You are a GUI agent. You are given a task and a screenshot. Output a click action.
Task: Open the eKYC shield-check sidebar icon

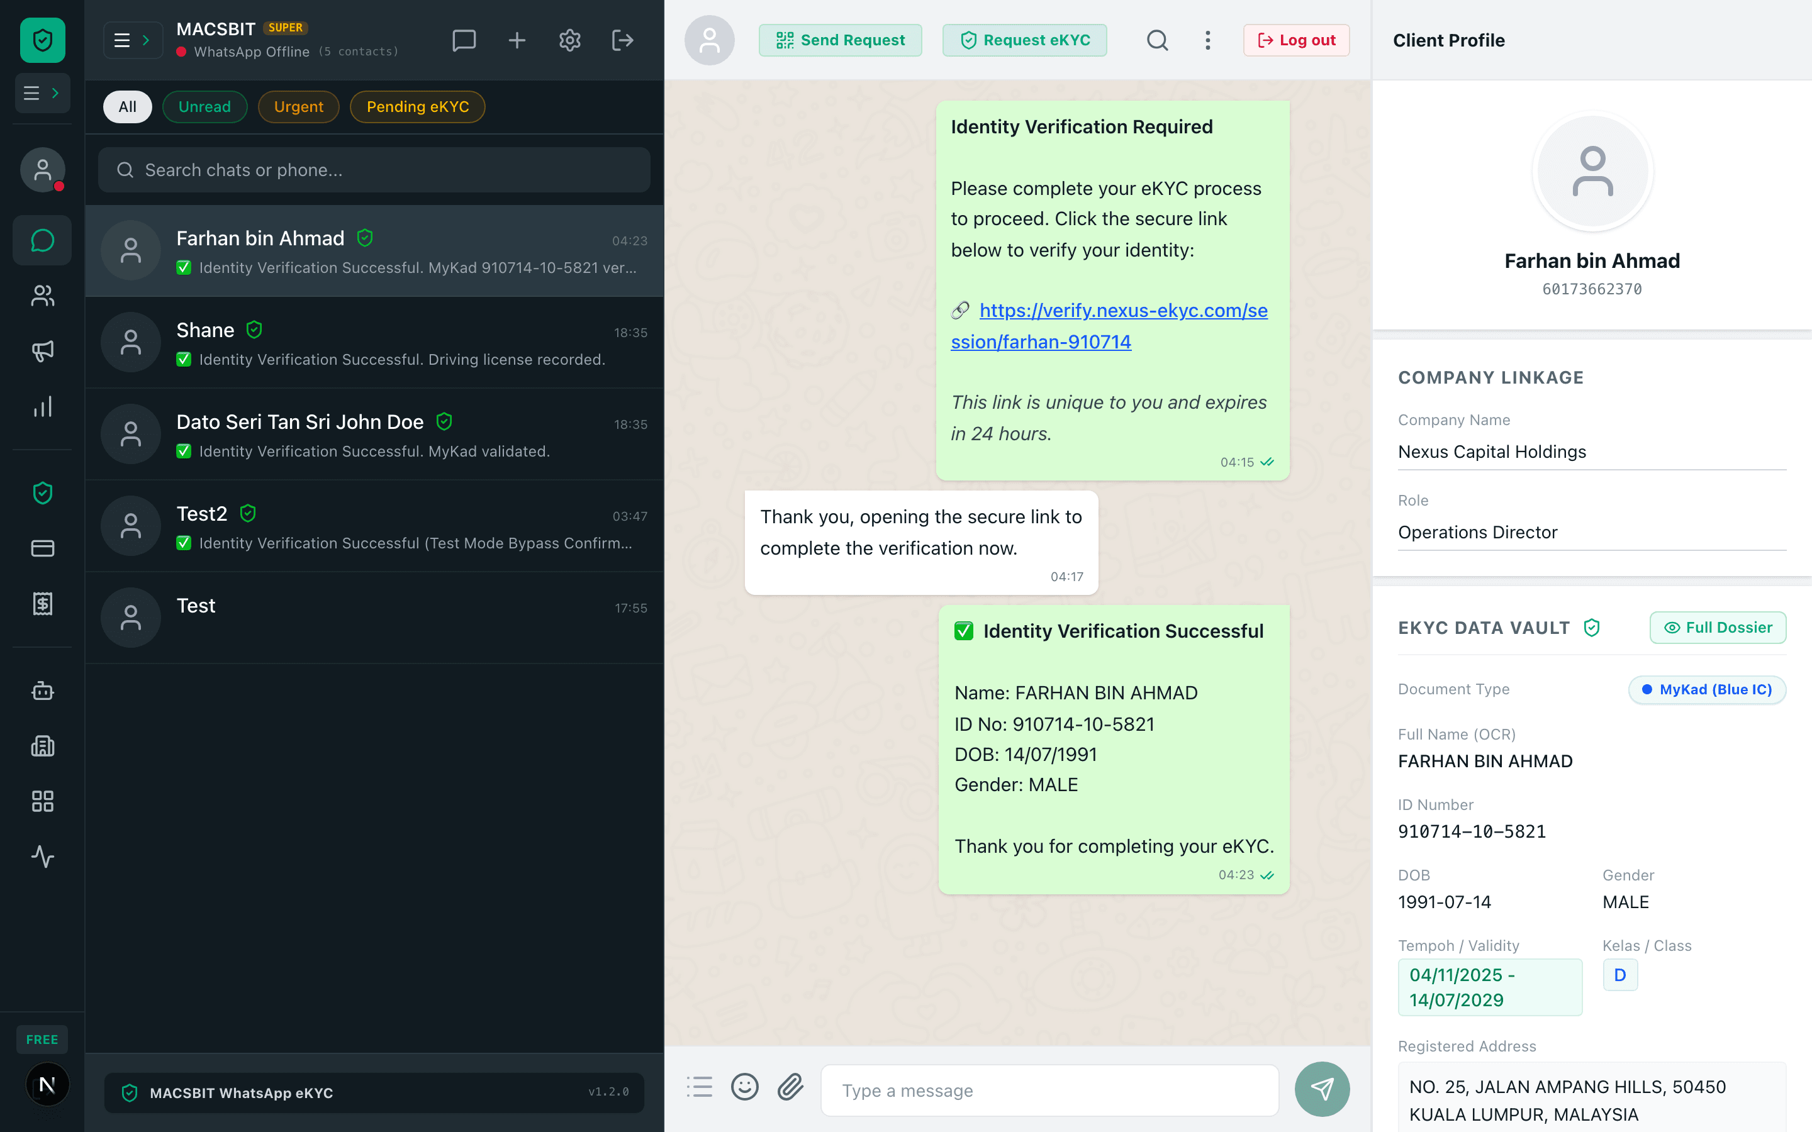[x=43, y=494]
